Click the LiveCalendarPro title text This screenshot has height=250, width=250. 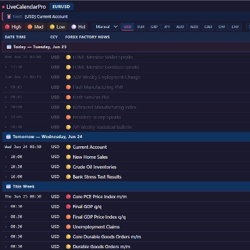pos(26,7)
